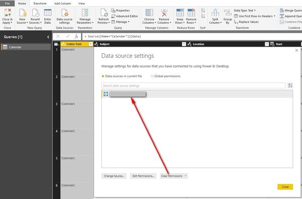Open Manage dropdown in Query group

click(120, 22)
